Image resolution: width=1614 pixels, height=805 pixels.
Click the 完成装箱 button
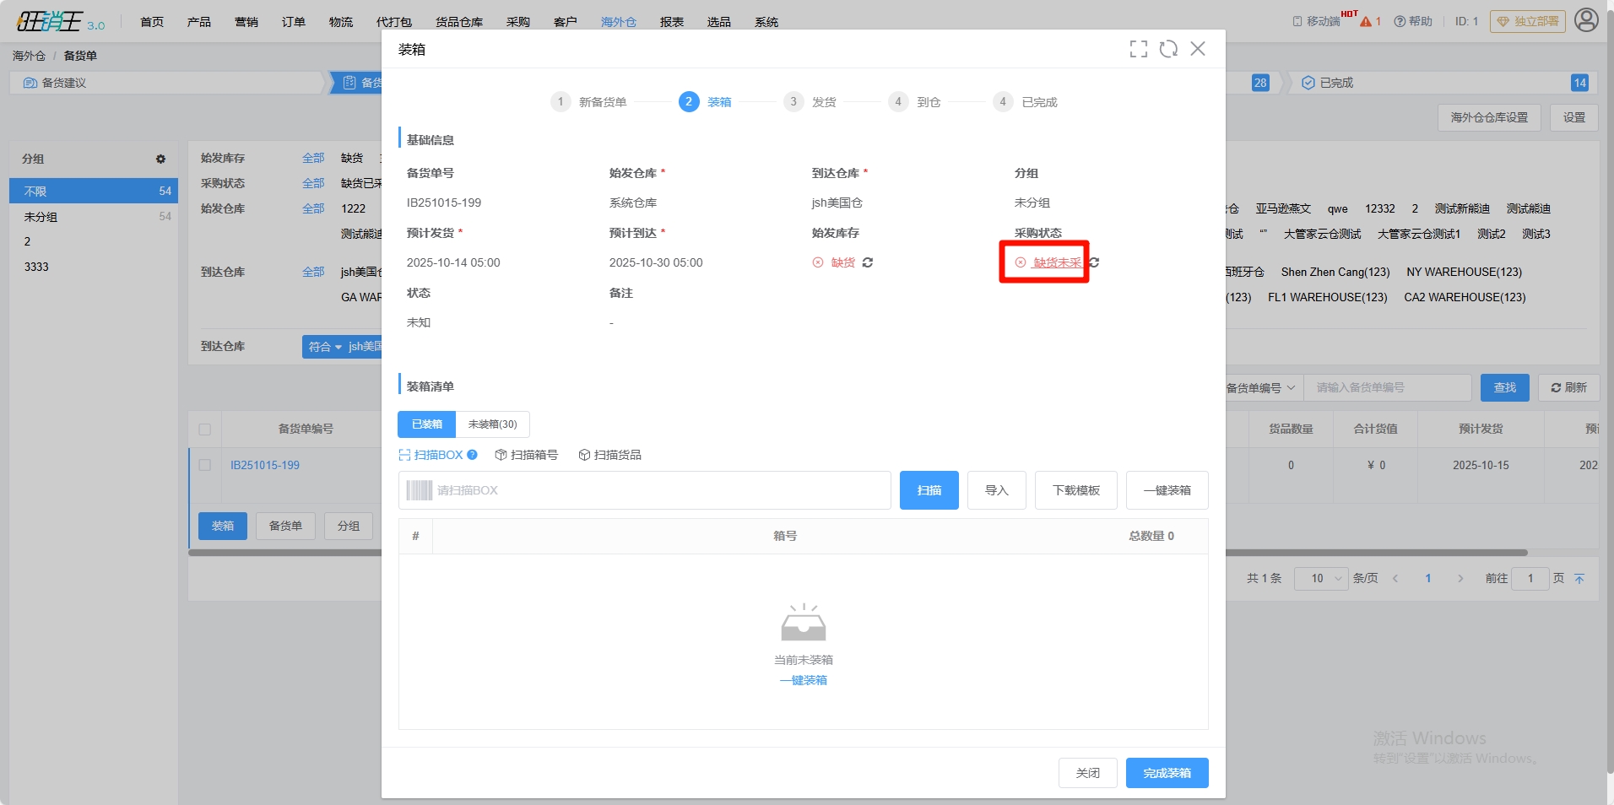click(x=1167, y=773)
